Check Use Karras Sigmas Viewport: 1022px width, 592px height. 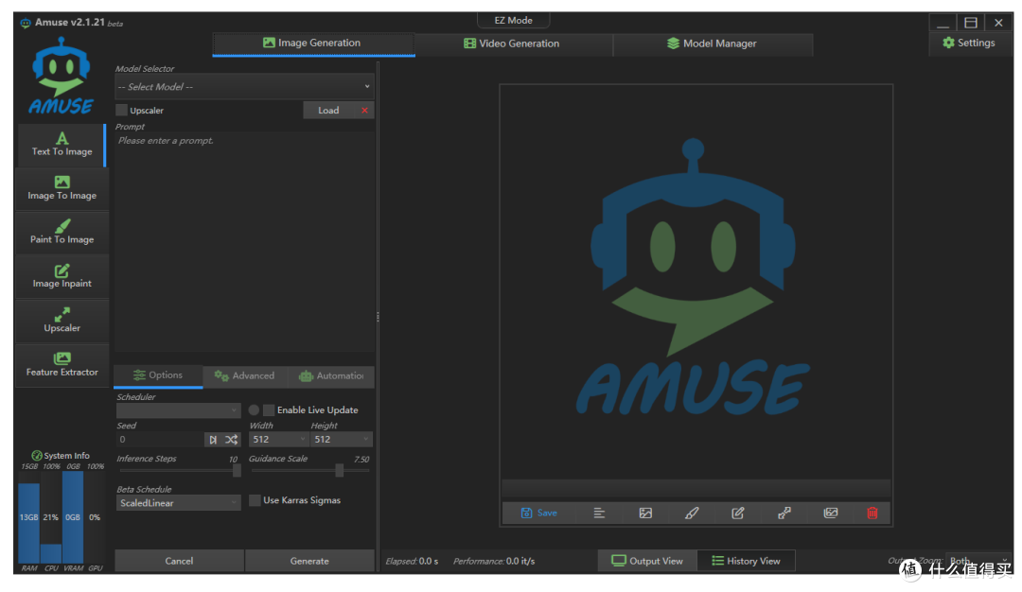[255, 500]
